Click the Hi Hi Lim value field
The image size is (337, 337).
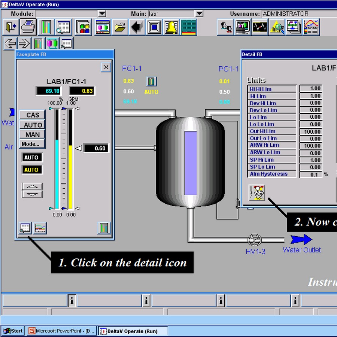pos(310,88)
